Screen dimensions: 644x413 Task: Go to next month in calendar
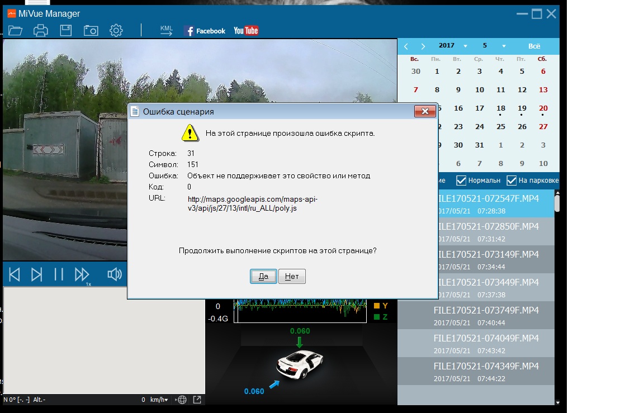coord(423,46)
